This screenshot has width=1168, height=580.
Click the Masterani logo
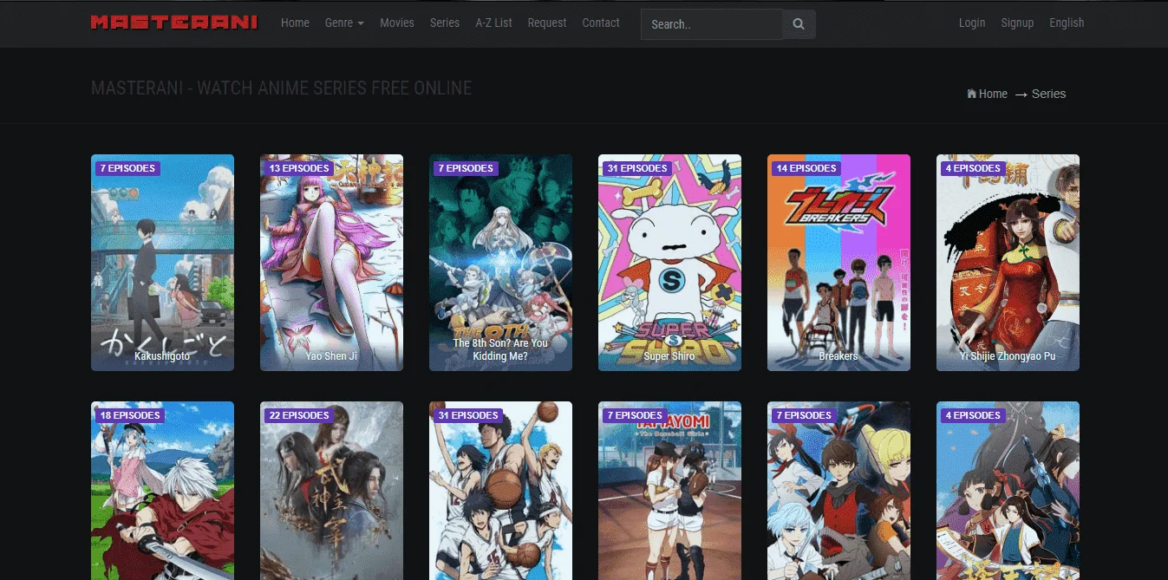point(174,23)
